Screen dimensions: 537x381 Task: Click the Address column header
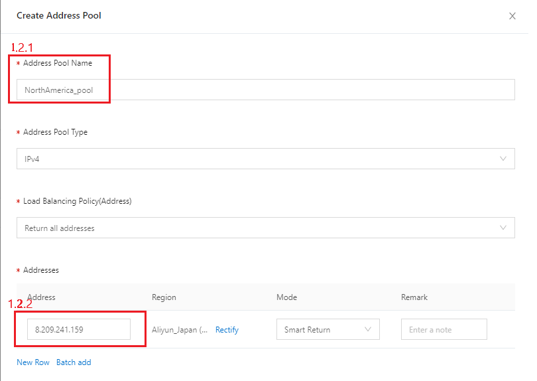pyautogui.click(x=41, y=297)
